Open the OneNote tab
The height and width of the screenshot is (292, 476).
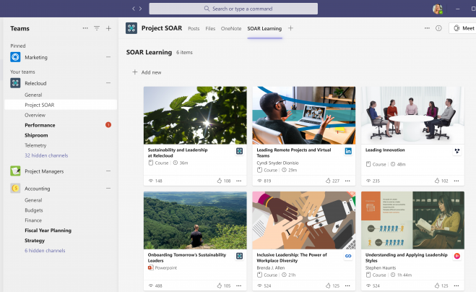pos(231,29)
